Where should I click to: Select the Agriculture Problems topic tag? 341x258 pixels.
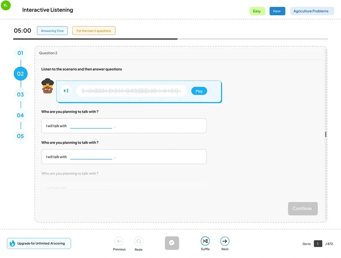tap(311, 11)
